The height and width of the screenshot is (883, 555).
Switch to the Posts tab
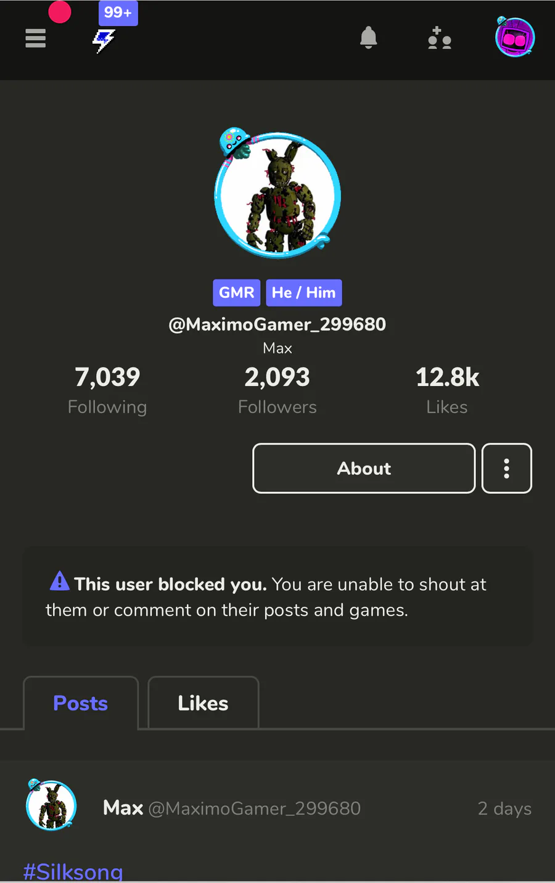(80, 704)
